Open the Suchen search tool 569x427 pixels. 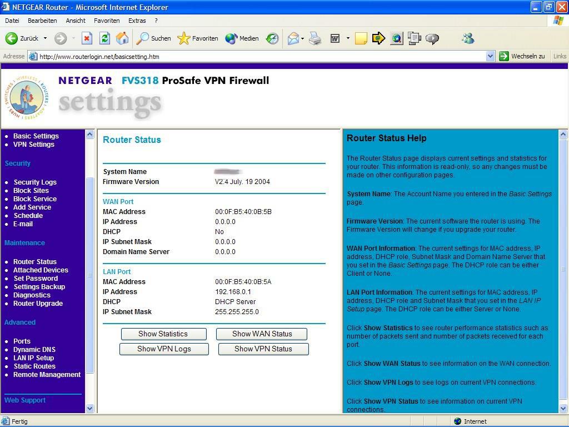(x=153, y=38)
